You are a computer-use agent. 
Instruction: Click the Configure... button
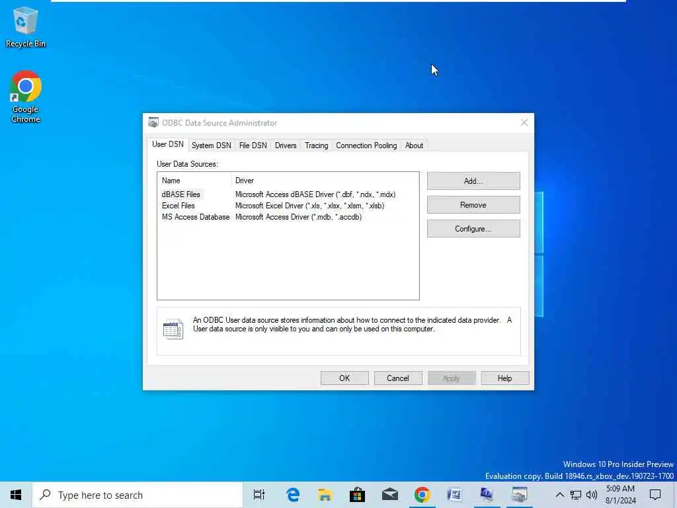pyautogui.click(x=473, y=228)
